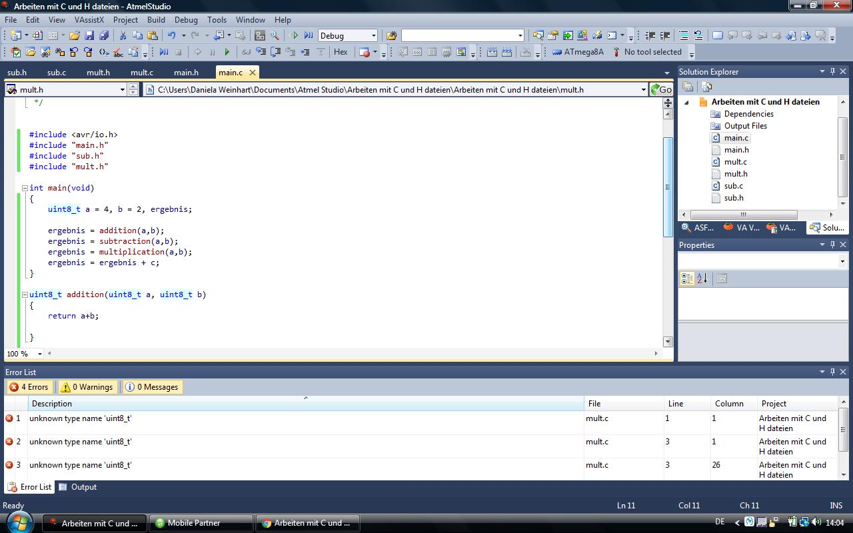Click the code editor vertical scrollbar thumb
853x533 pixels.
coord(668,187)
